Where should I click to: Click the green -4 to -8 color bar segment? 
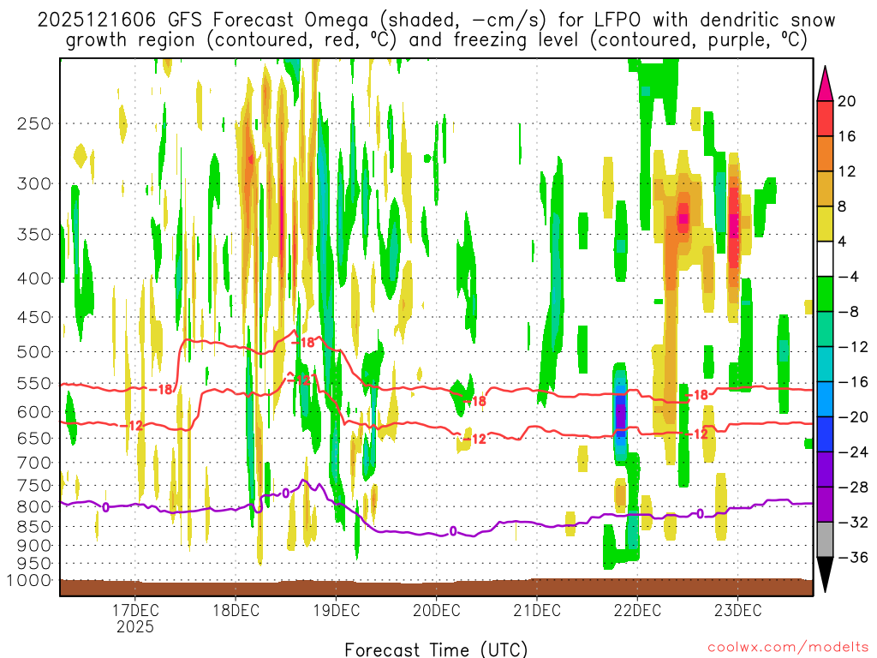click(825, 294)
